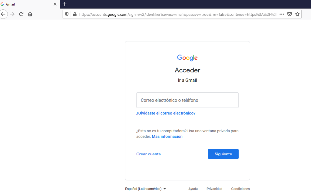Click the email or phone input field
This screenshot has width=311, height=195.
tap(187, 100)
